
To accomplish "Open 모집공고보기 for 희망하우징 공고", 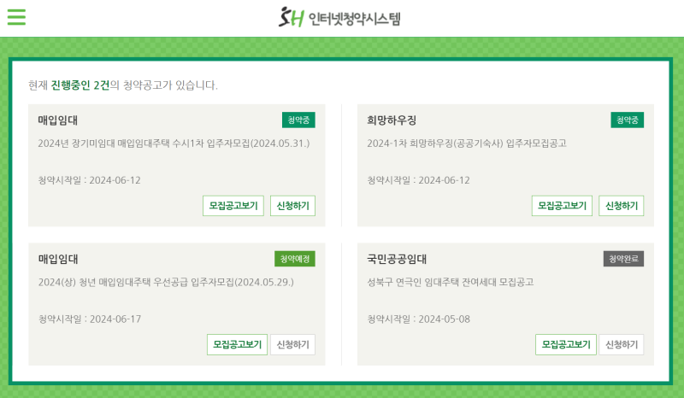I will [562, 206].
